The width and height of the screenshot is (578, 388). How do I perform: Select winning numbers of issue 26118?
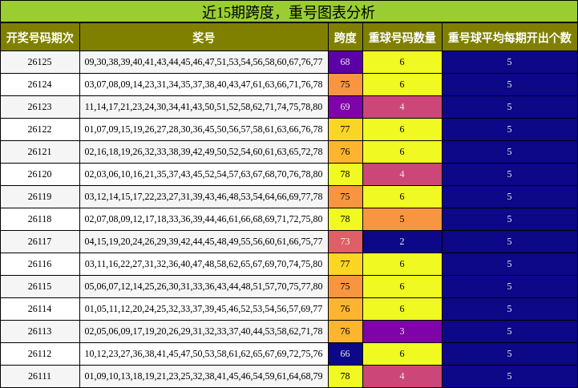point(204,219)
